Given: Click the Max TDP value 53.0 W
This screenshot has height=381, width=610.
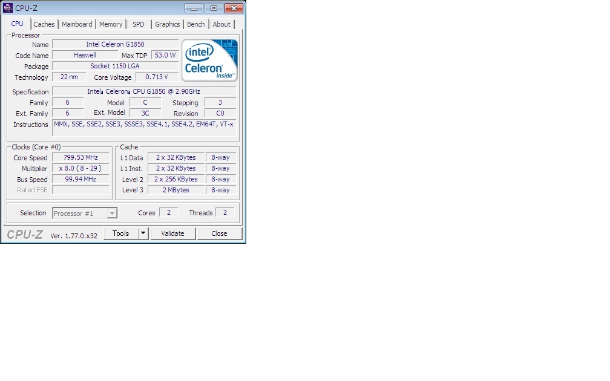Looking at the screenshot, I should [165, 55].
